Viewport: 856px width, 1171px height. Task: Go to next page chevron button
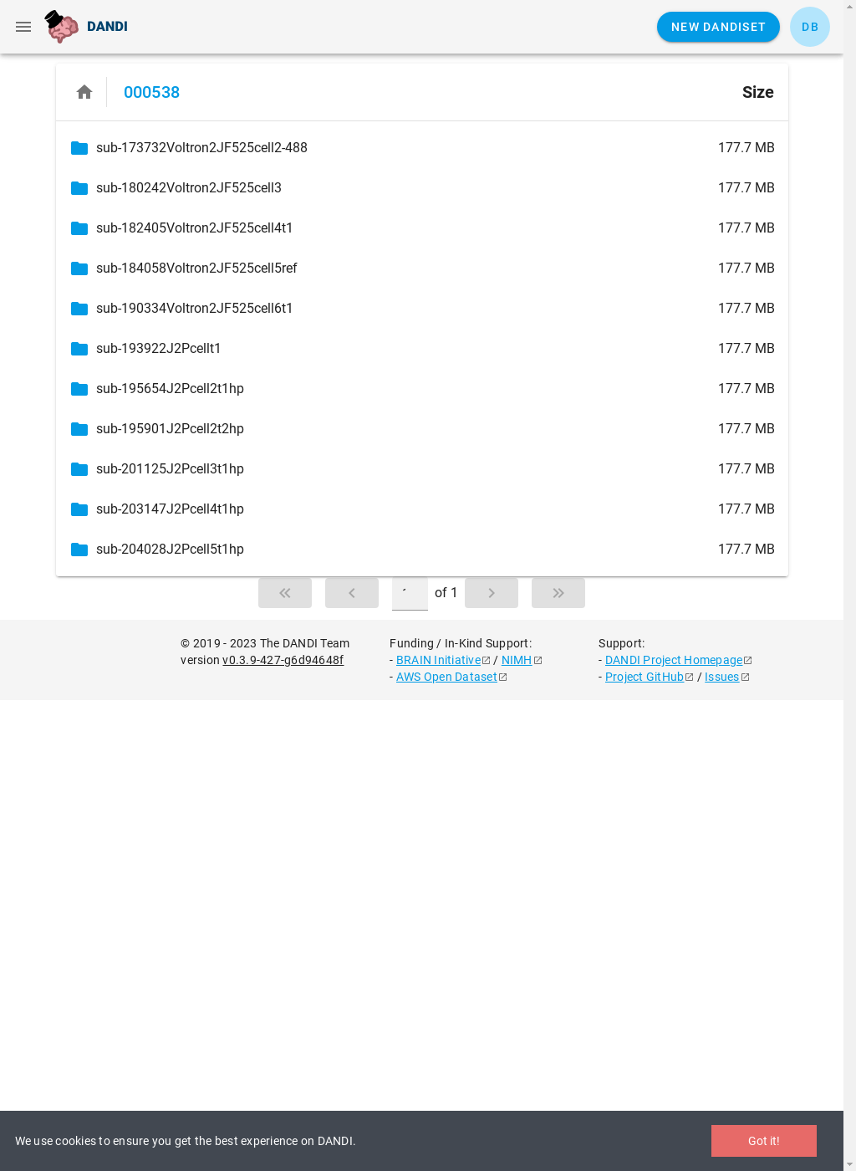(x=492, y=593)
